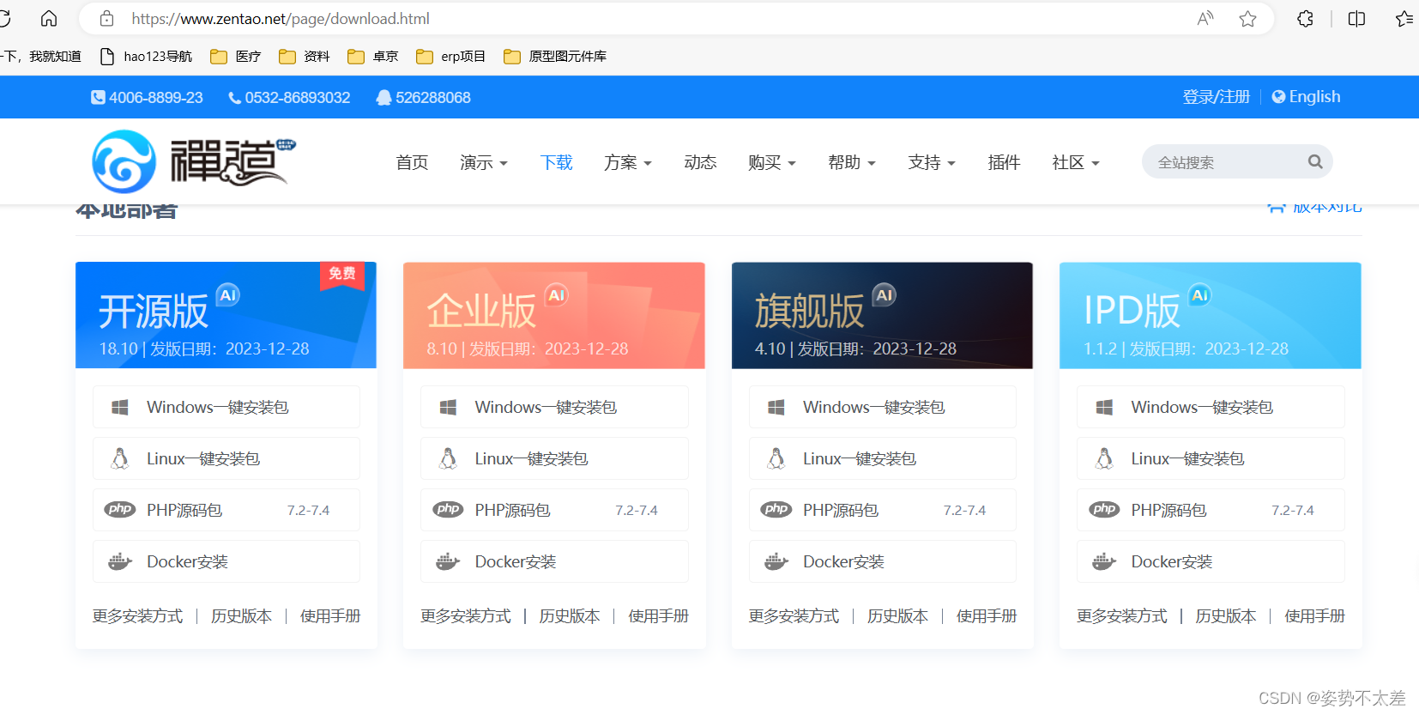
Task: Click the 4006-8899-23 phone number
Action: (x=147, y=98)
